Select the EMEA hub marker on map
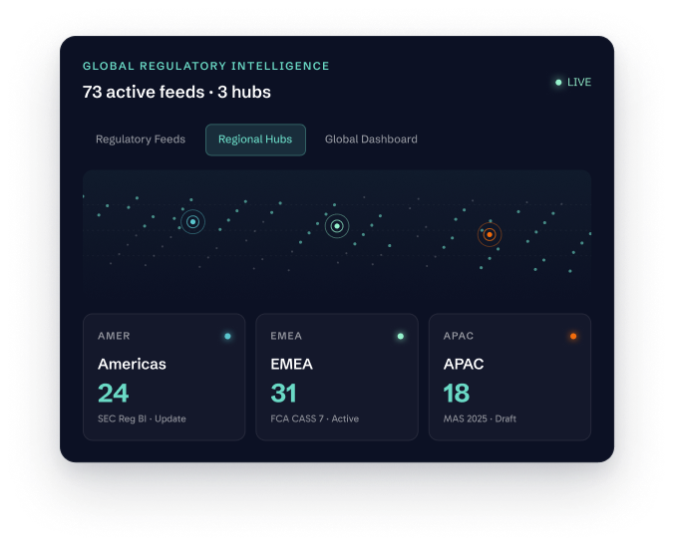675x547 pixels. (337, 226)
